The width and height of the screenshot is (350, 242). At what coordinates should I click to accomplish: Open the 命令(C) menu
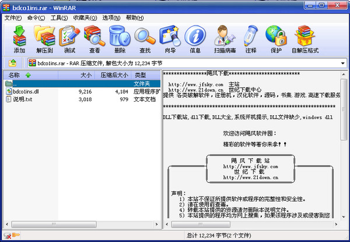click(36, 18)
